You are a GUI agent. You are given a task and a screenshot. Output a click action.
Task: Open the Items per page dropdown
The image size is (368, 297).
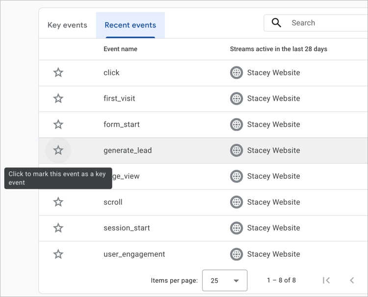pos(225,280)
